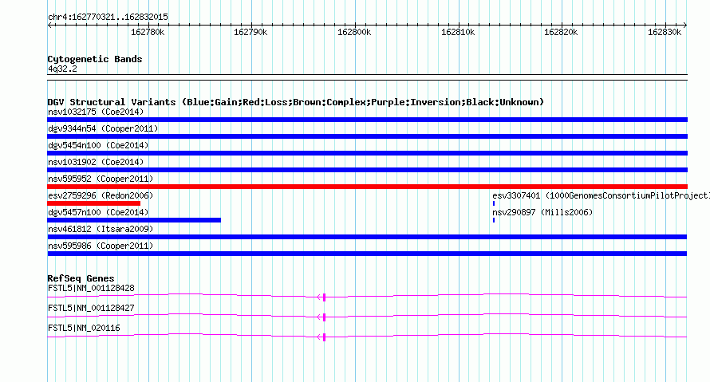
Task: Click the Cytogenetic Bands track title
Action: point(95,59)
